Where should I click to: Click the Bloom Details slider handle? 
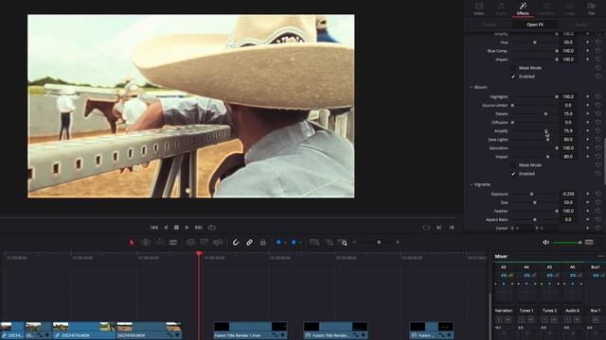pyautogui.click(x=545, y=114)
